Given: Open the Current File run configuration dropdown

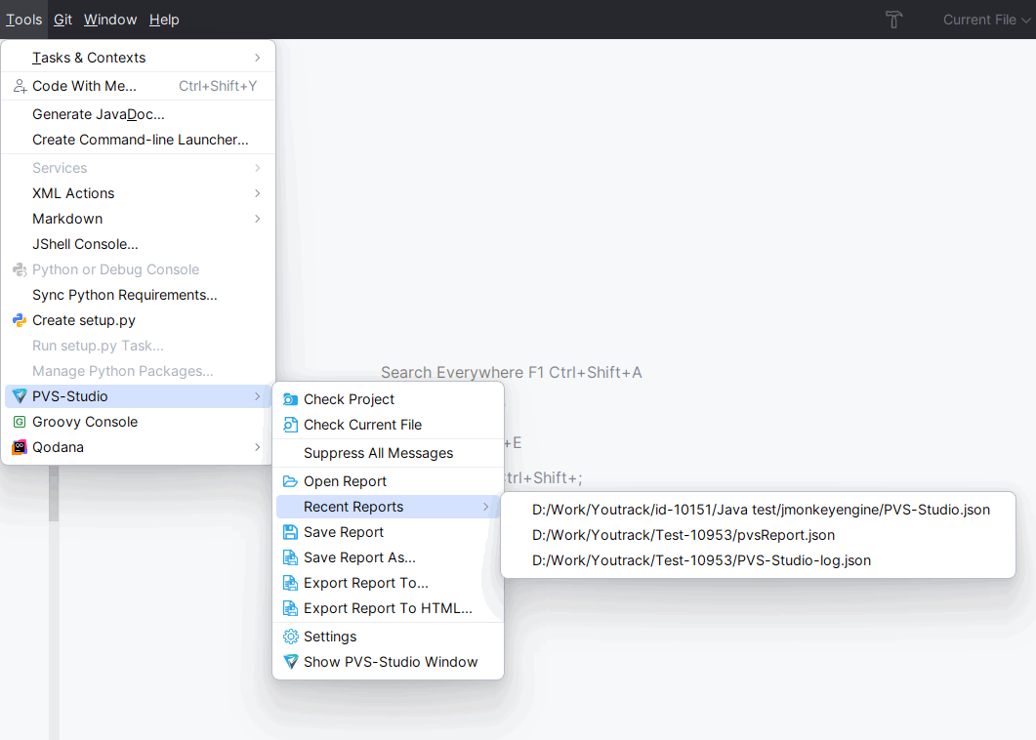Looking at the screenshot, I should [985, 20].
